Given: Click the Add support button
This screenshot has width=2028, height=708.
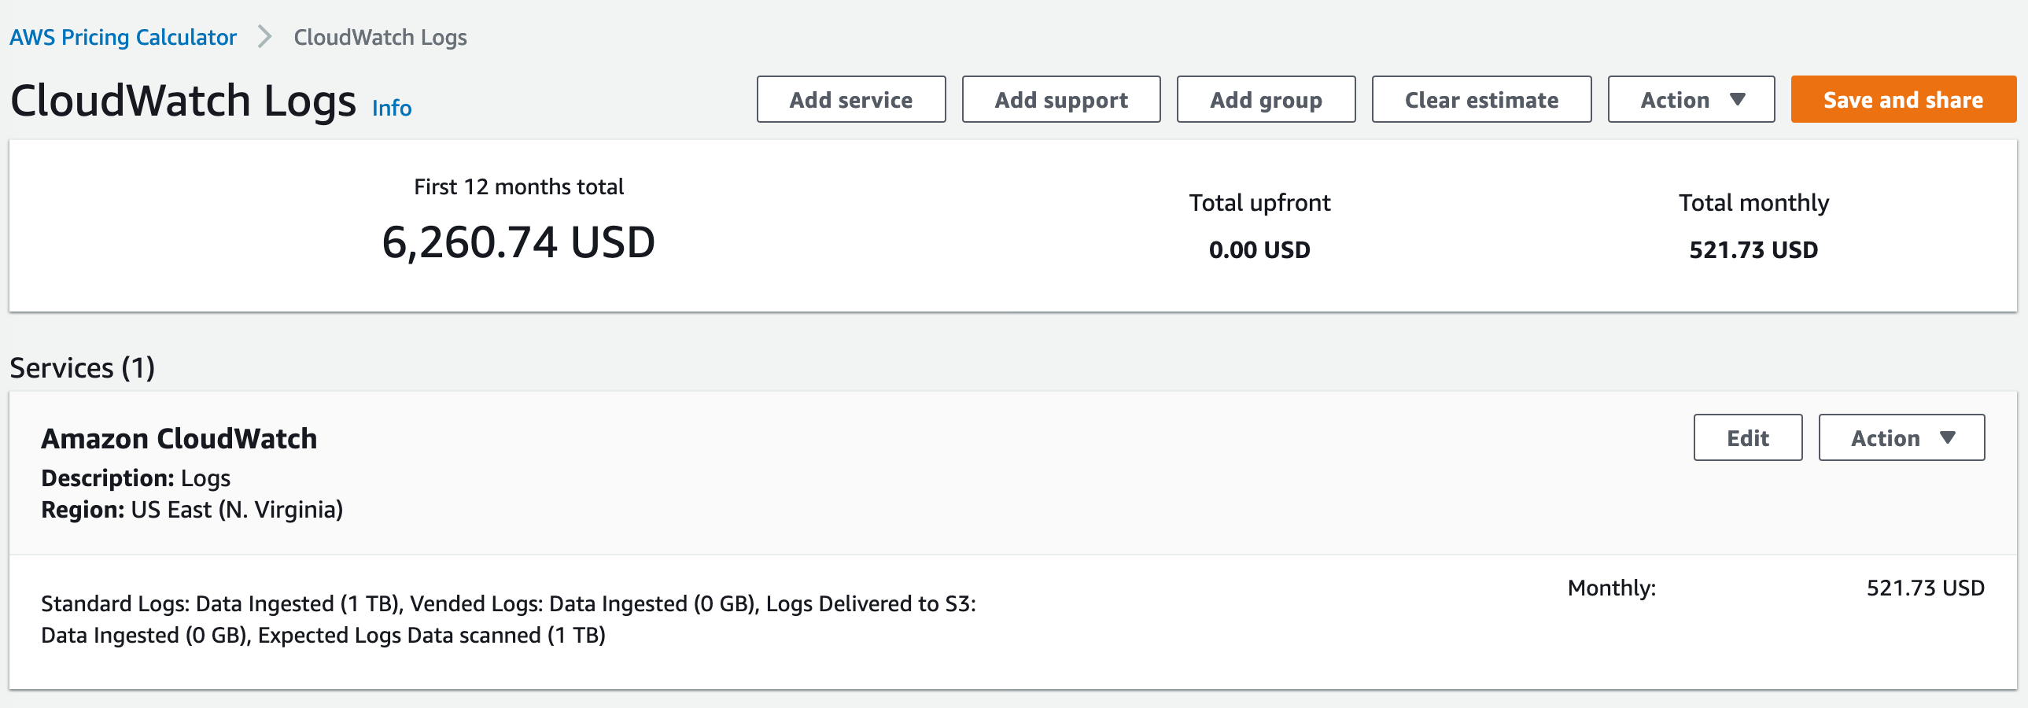Looking at the screenshot, I should pyautogui.click(x=1061, y=99).
